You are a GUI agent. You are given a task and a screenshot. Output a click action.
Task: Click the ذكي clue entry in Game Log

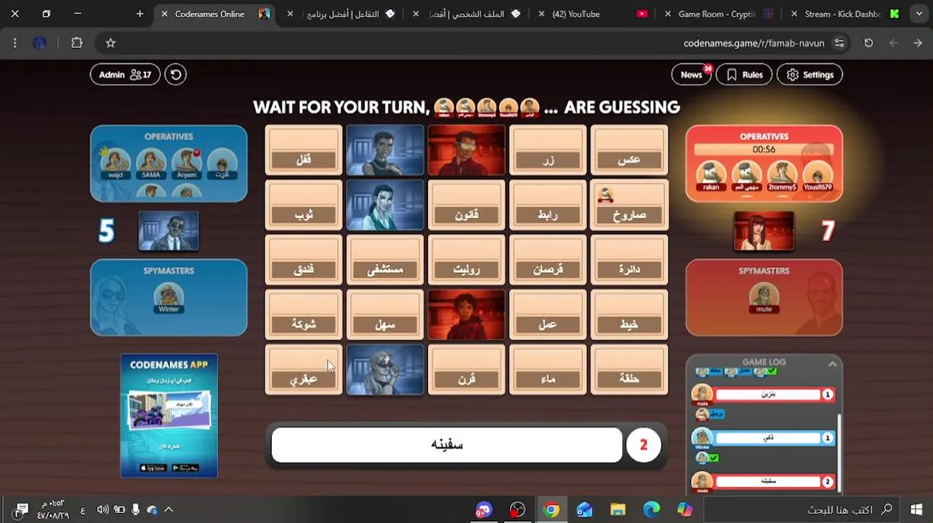tap(767, 438)
